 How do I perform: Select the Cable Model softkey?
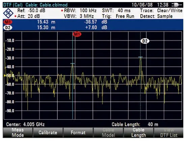coord(108,133)
